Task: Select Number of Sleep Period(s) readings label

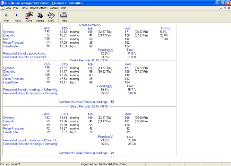Action: (83, 153)
